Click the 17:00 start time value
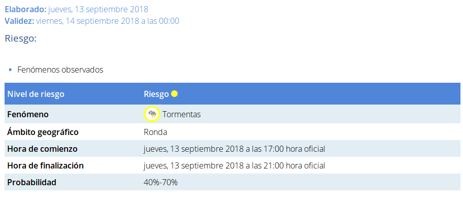 click(235, 149)
